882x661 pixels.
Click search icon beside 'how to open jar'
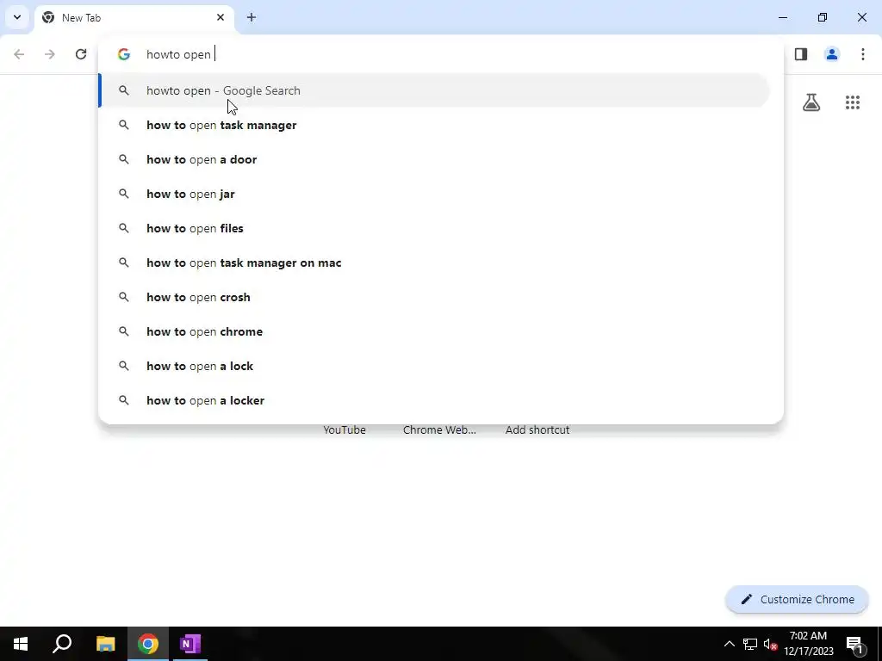tap(124, 194)
